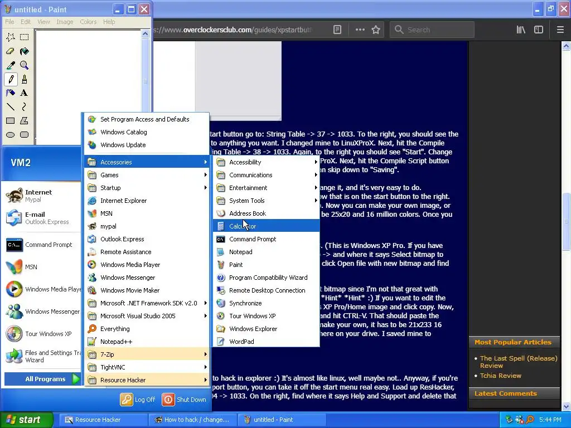Click the Everything search tray icon

click(530, 420)
